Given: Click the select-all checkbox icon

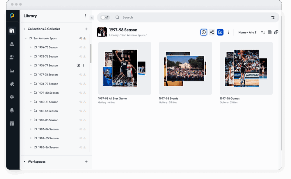Looking at the screenshot, I should click(276, 32).
